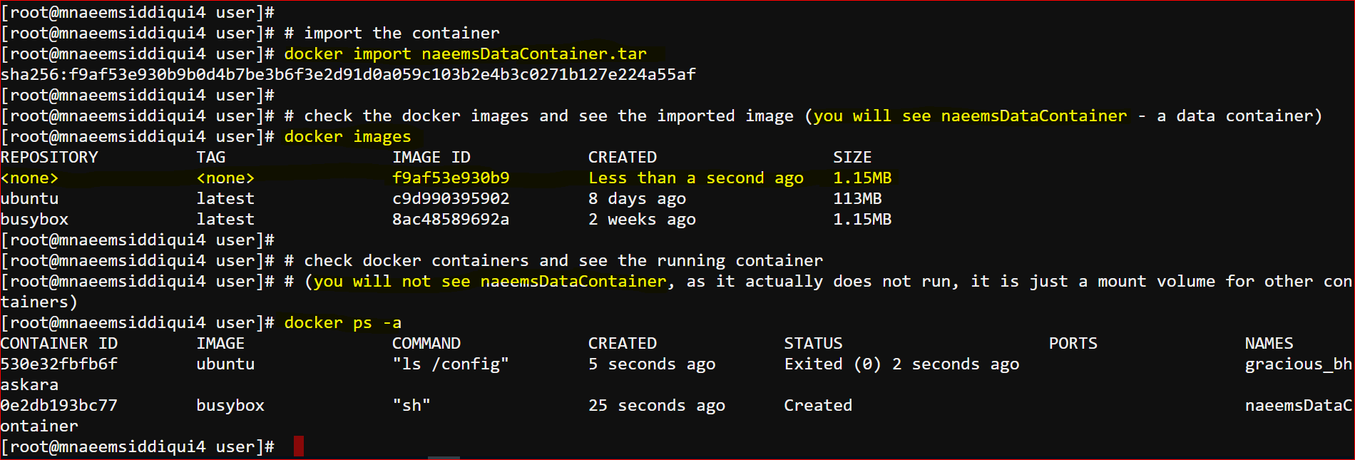Click the CONTAINER ID column header
1355x460 pixels.
[x=58, y=344]
